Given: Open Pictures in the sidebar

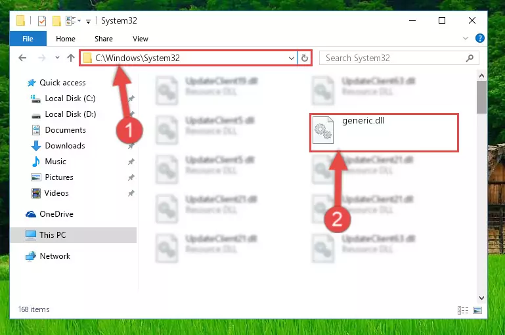Looking at the screenshot, I should click(x=59, y=177).
